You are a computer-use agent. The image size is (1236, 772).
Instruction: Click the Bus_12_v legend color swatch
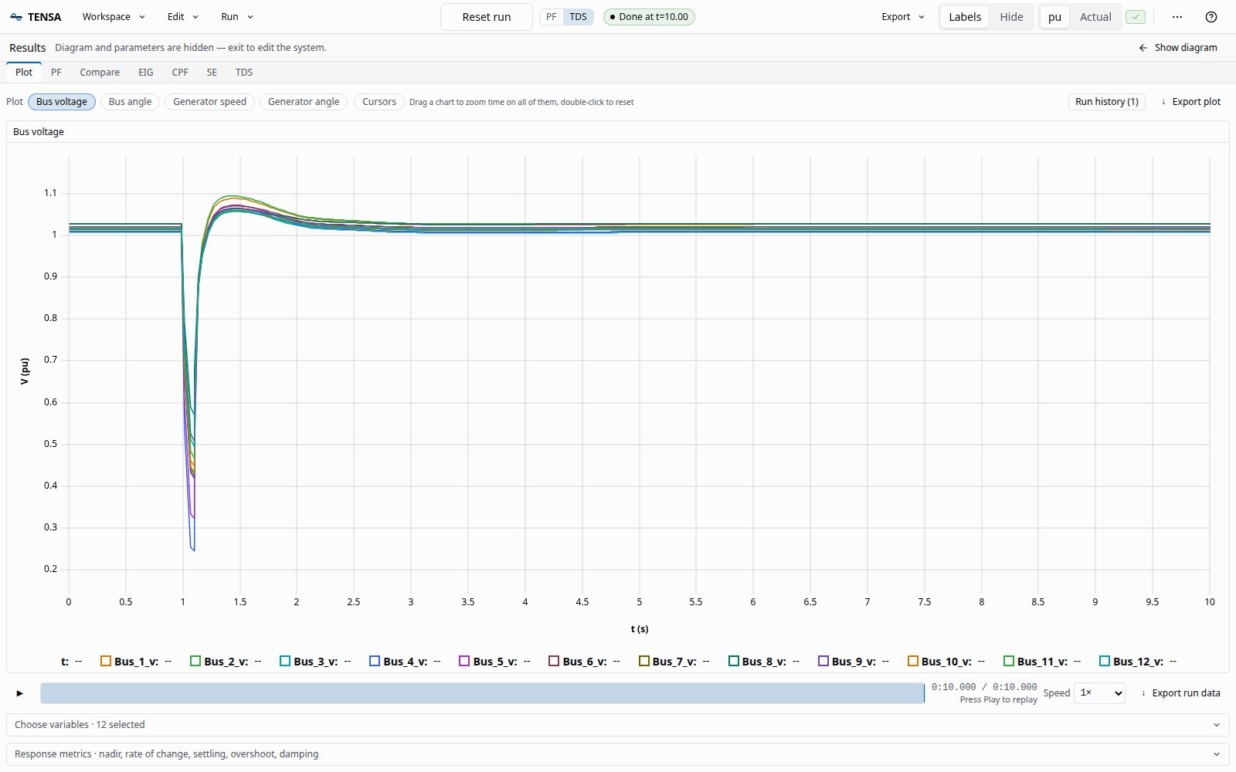tap(1105, 661)
